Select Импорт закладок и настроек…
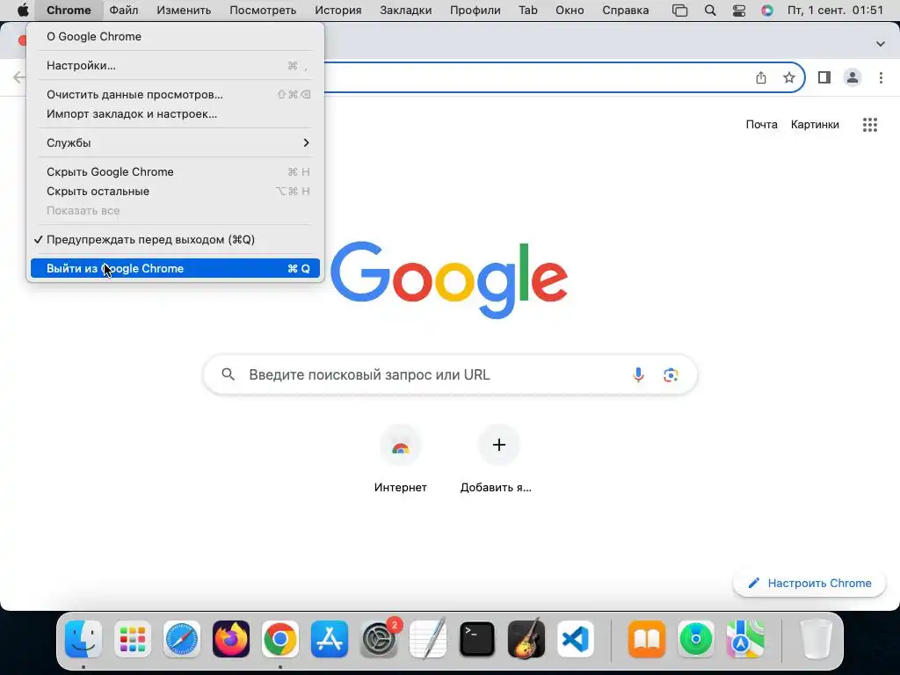This screenshot has height=675, width=900. (175, 113)
